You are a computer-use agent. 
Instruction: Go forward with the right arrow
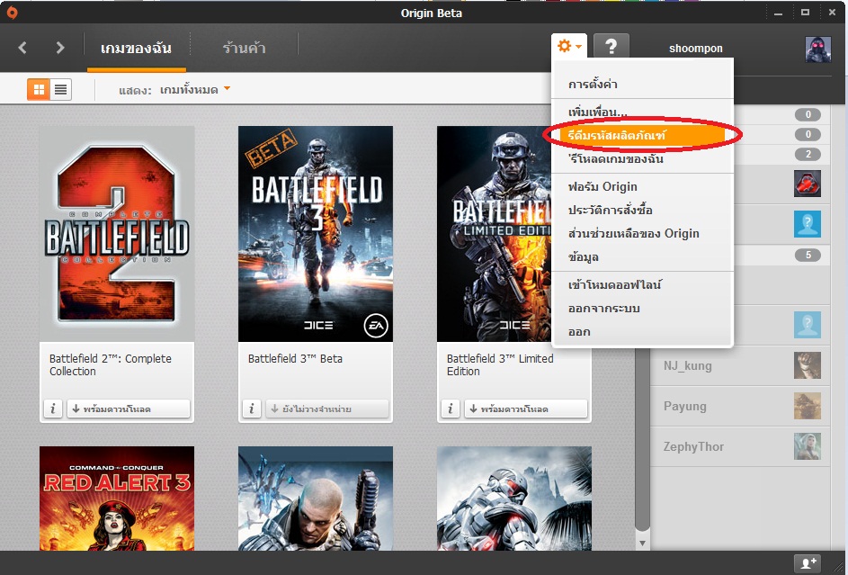[59, 48]
